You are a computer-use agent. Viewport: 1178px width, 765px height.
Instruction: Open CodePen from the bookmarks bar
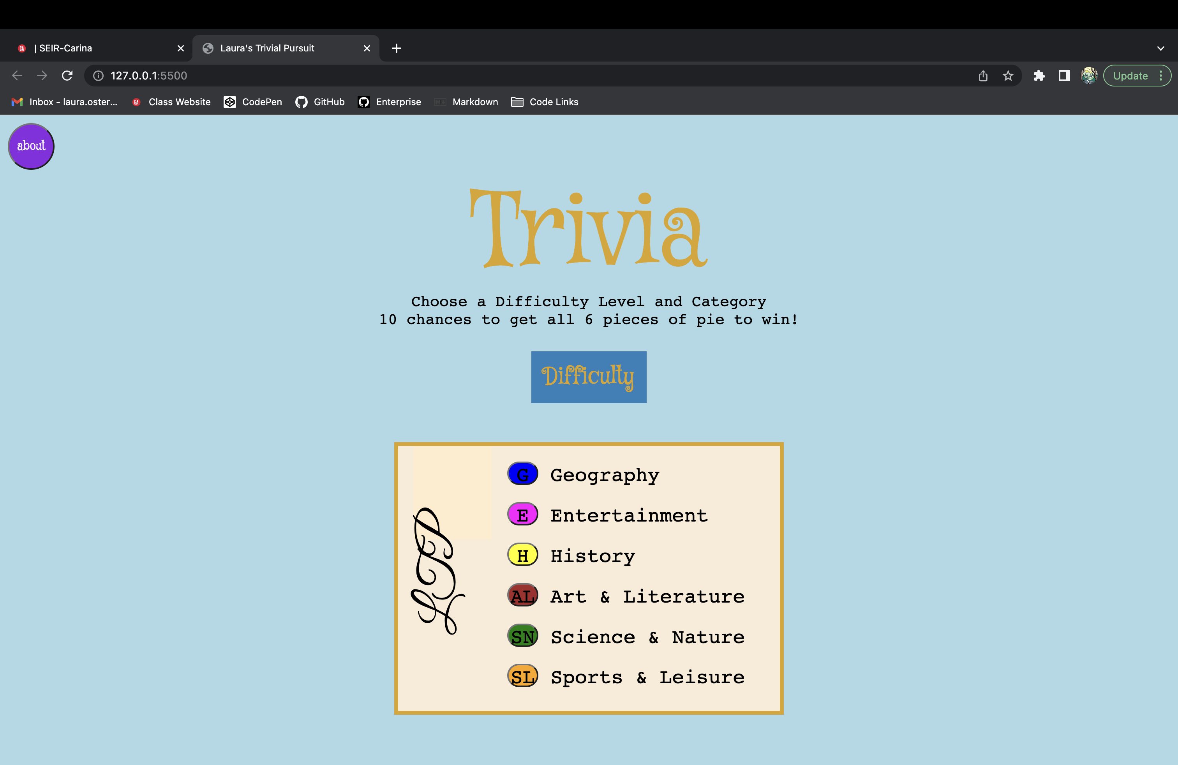252,102
